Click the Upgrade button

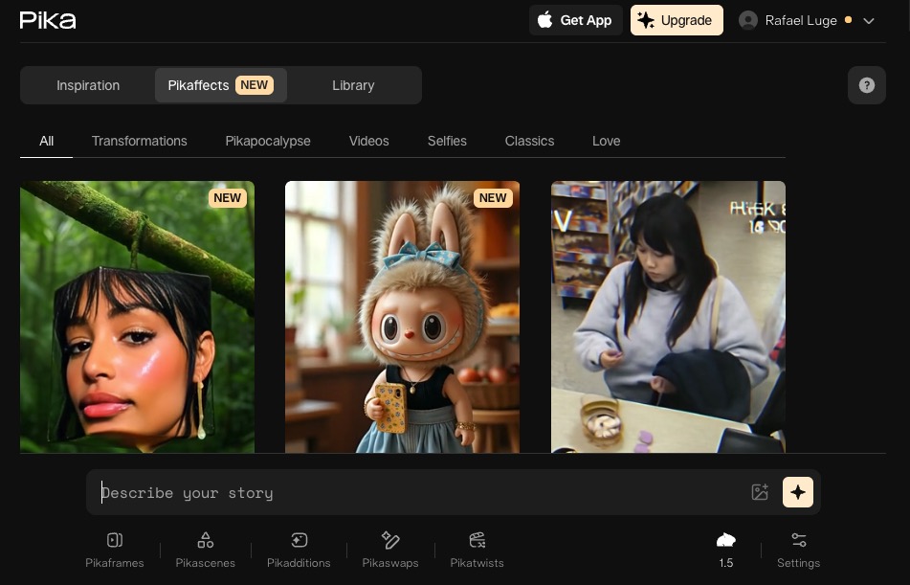676,20
